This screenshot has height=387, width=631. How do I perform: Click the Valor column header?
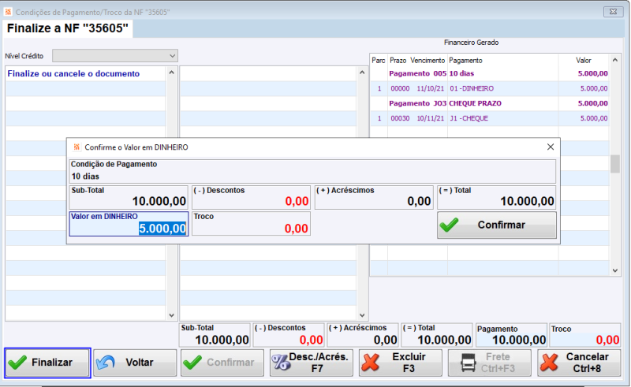583,61
